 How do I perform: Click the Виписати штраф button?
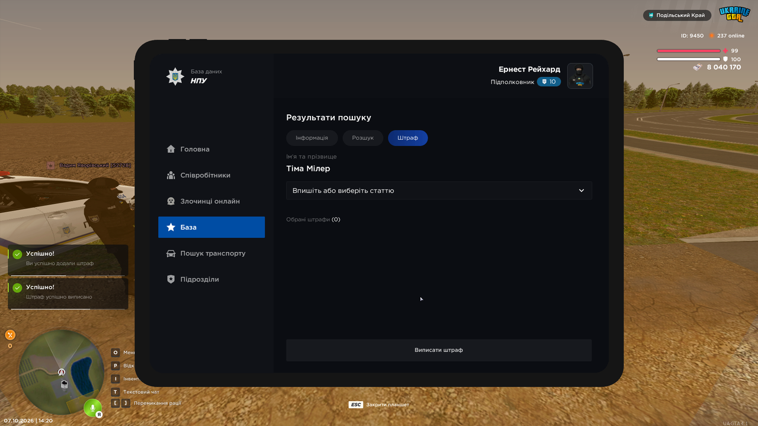(x=439, y=350)
